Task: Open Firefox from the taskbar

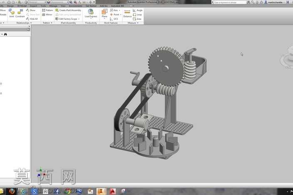Action: (x=12, y=191)
